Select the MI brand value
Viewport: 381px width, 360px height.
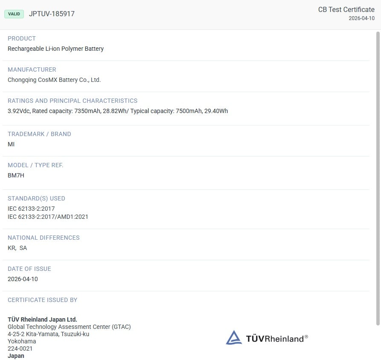click(11, 144)
